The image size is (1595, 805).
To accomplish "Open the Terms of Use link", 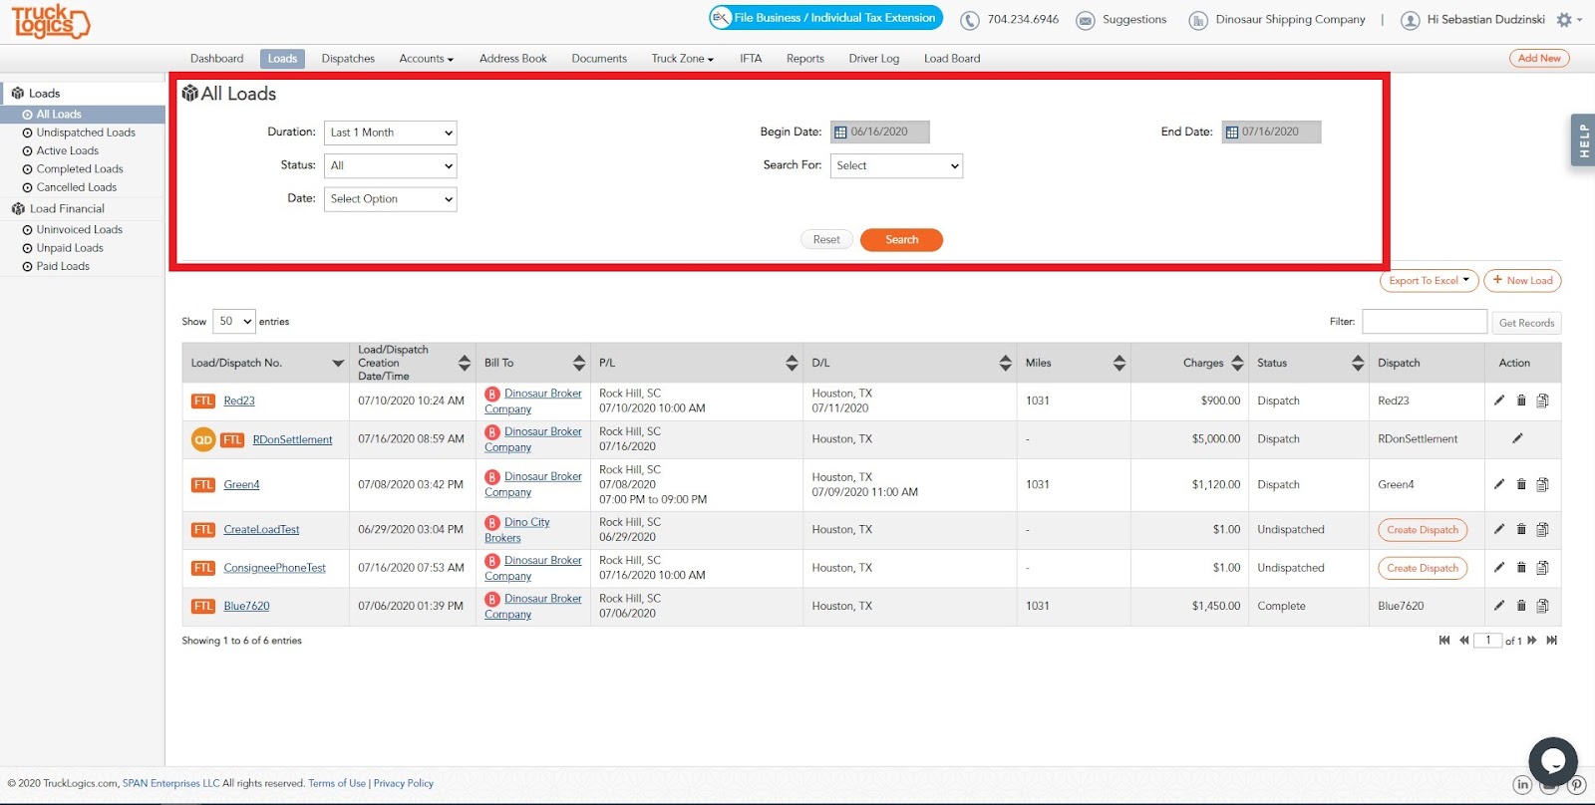I will coord(337,783).
